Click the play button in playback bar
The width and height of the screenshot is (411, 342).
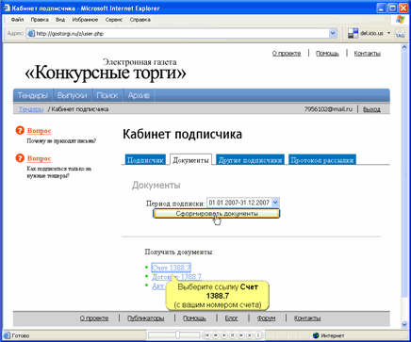tap(224, 335)
